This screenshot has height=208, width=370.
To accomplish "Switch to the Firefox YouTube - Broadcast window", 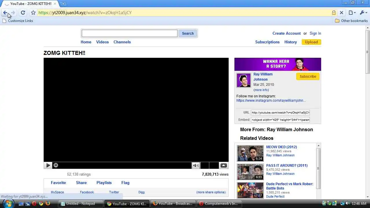I will tap(173, 204).
